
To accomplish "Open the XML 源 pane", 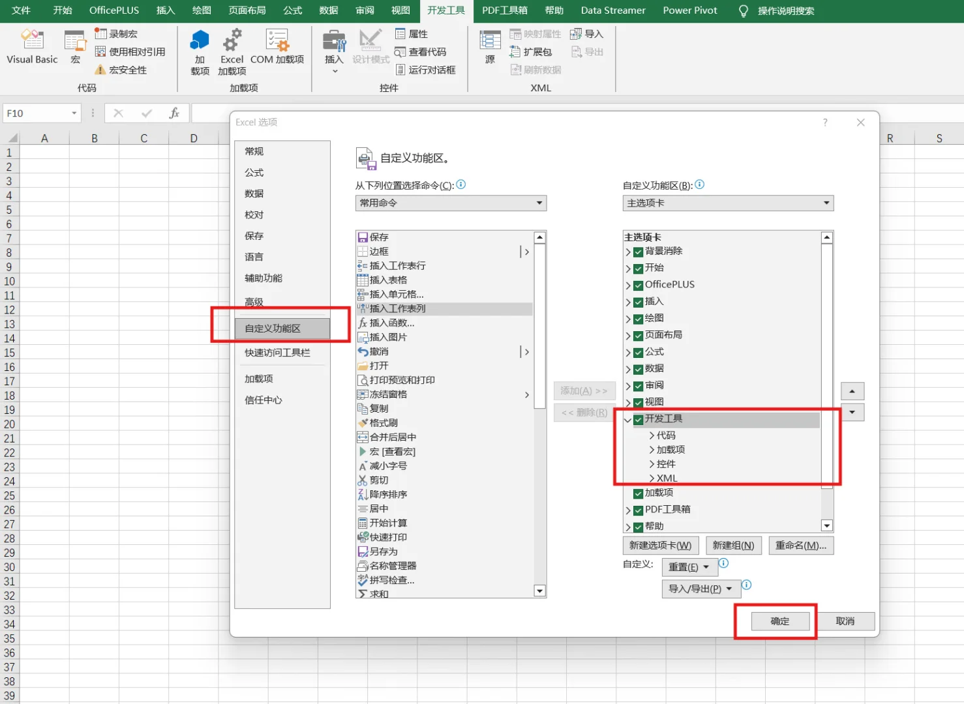I will coord(490,47).
